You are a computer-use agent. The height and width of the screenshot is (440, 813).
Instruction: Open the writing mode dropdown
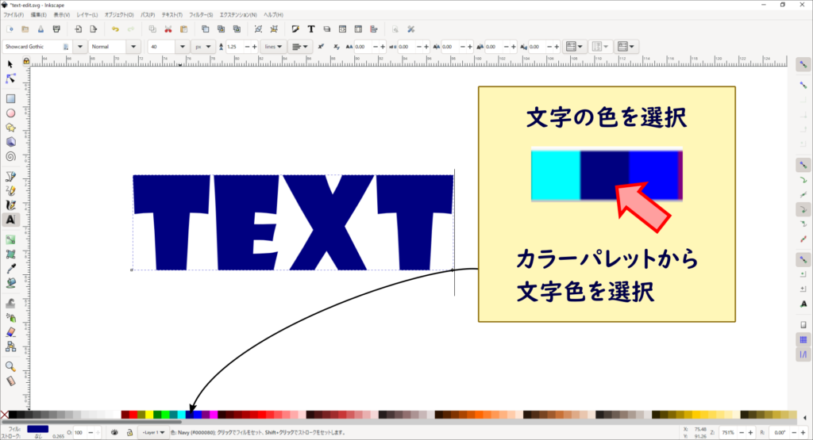coord(574,47)
